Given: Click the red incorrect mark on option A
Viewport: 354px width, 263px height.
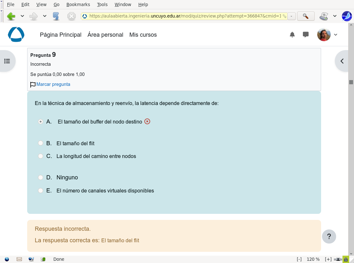Looking at the screenshot, I should [147, 121].
